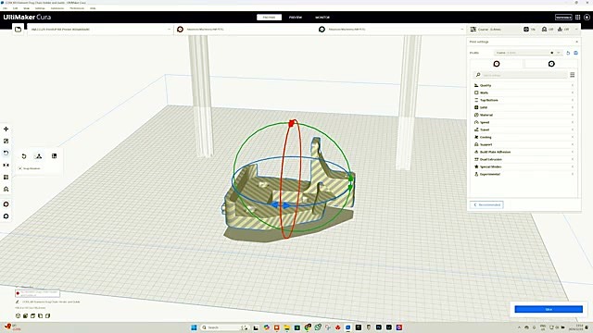
Task: Expand the Support settings category
Action: (524, 144)
